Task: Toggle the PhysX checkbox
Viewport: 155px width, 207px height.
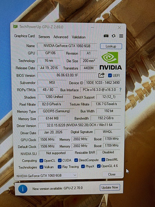Action: point(83,166)
